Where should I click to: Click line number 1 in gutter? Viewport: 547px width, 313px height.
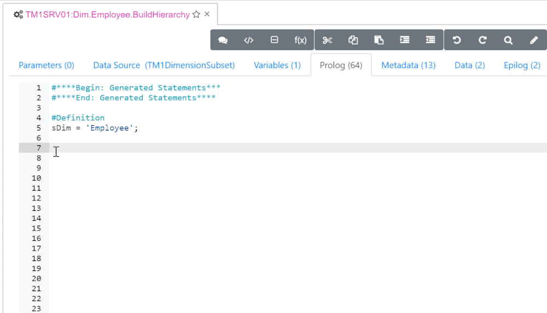[39, 87]
